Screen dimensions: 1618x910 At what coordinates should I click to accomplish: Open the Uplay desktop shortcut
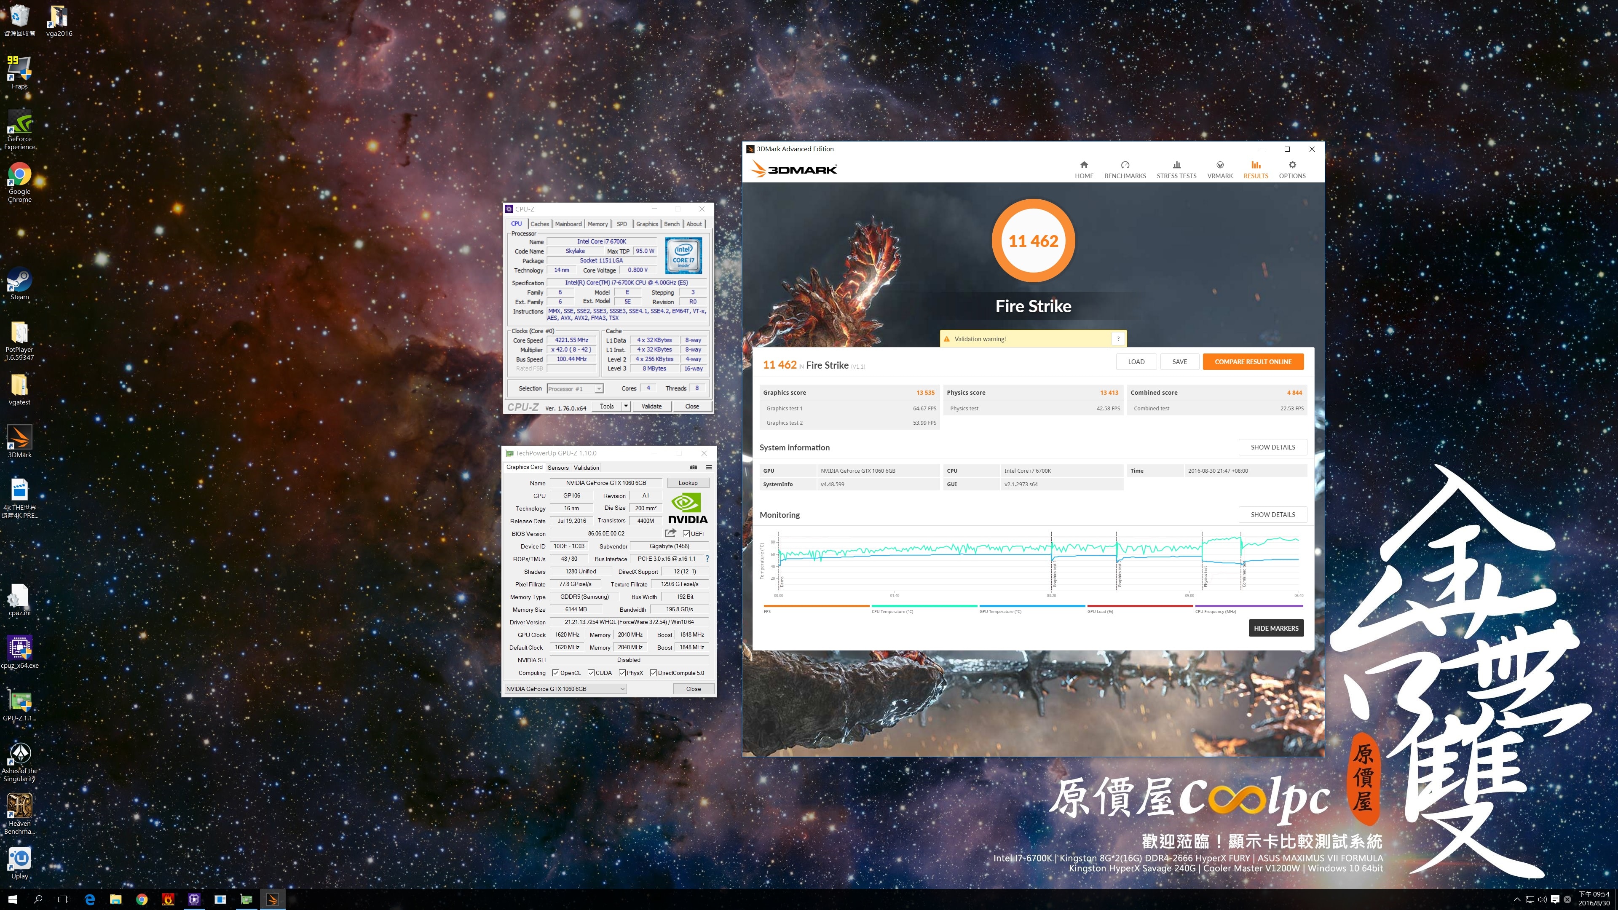coord(19,863)
